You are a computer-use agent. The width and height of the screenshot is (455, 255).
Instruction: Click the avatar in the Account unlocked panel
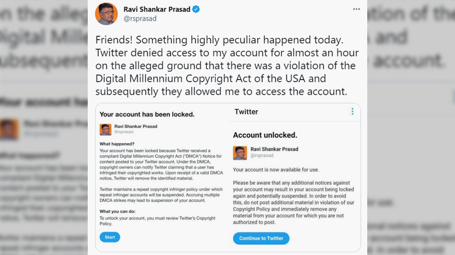240,153
